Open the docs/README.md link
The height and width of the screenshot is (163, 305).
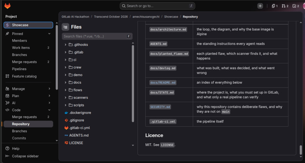pos(163,83)
